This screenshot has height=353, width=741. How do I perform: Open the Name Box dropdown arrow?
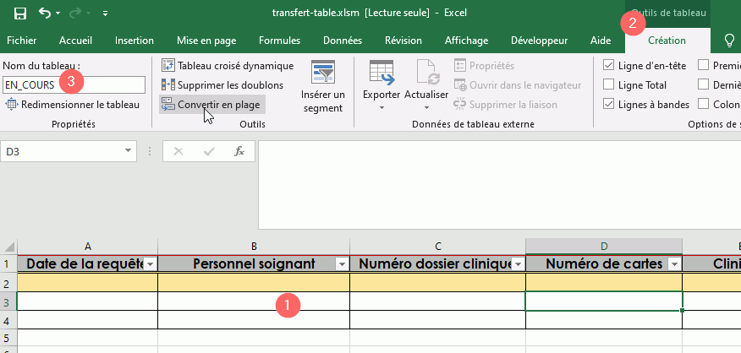[128, 151]
